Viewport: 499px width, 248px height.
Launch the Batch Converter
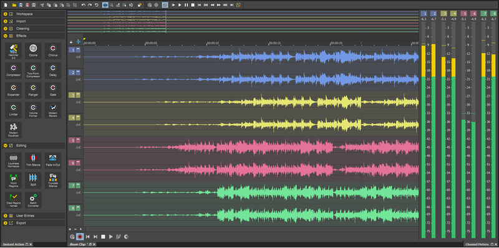click(33, 200)
